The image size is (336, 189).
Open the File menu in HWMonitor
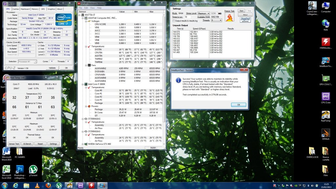click(x=80, y=8)
